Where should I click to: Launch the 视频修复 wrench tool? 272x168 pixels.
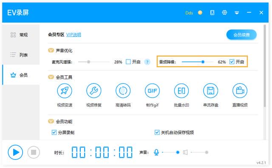pos(93,91)
